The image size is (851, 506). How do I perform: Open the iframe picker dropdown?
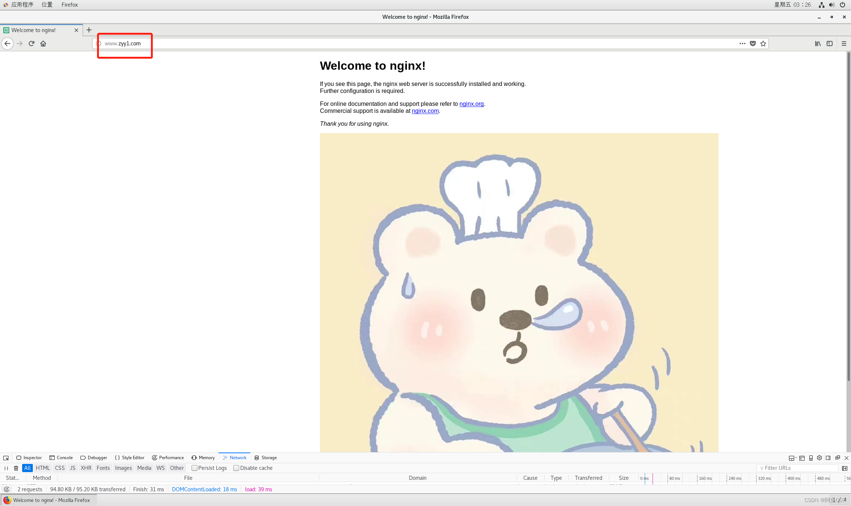(792, 458)
